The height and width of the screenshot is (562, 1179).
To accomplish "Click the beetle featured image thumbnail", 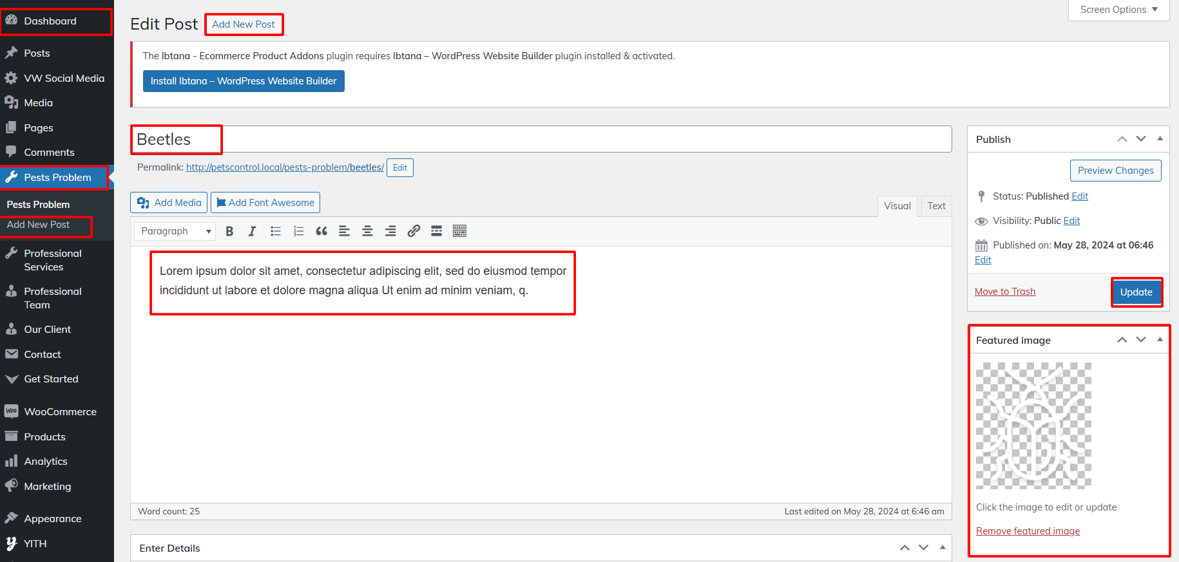I will coord(1033,426).
